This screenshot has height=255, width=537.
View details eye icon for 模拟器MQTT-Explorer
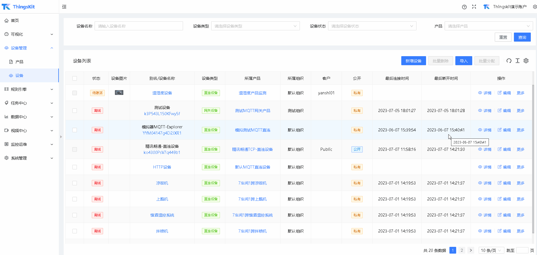(x=480, y=130)
